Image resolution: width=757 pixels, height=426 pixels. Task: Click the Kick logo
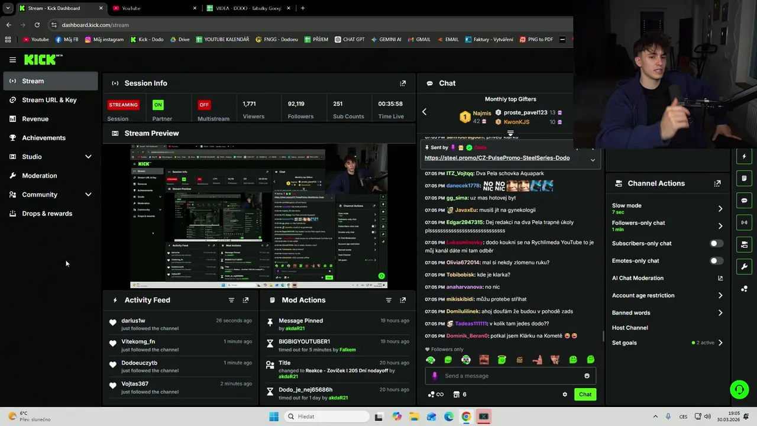pos(43,60)
